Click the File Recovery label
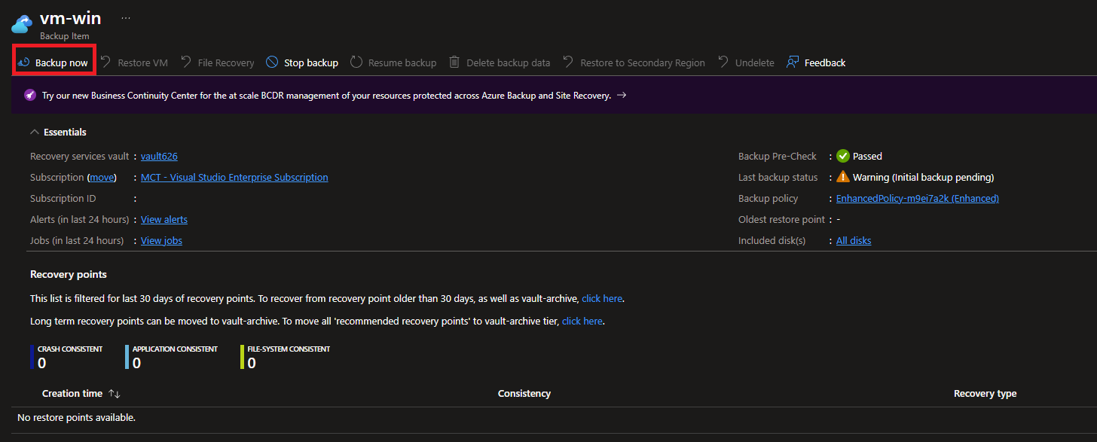The height and width of the screenshot is (442, 1097). point(226,62)
